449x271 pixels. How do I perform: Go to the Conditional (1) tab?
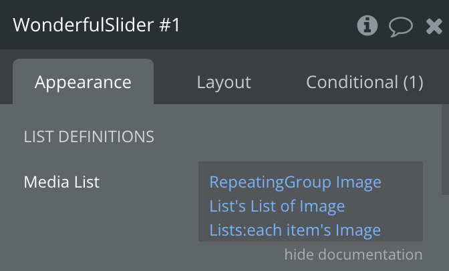(364, 82)
